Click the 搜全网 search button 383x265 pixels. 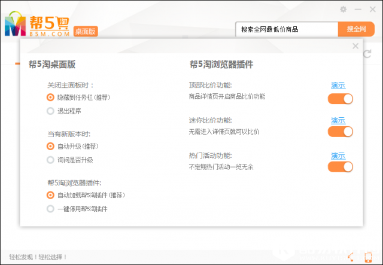(x=355, y=29)
